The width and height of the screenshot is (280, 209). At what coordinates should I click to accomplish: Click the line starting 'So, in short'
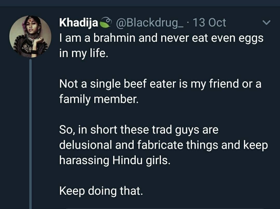click(139, 130)
